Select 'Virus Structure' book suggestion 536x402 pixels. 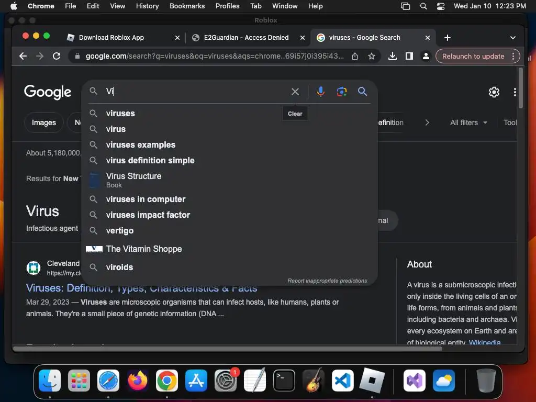229,180
